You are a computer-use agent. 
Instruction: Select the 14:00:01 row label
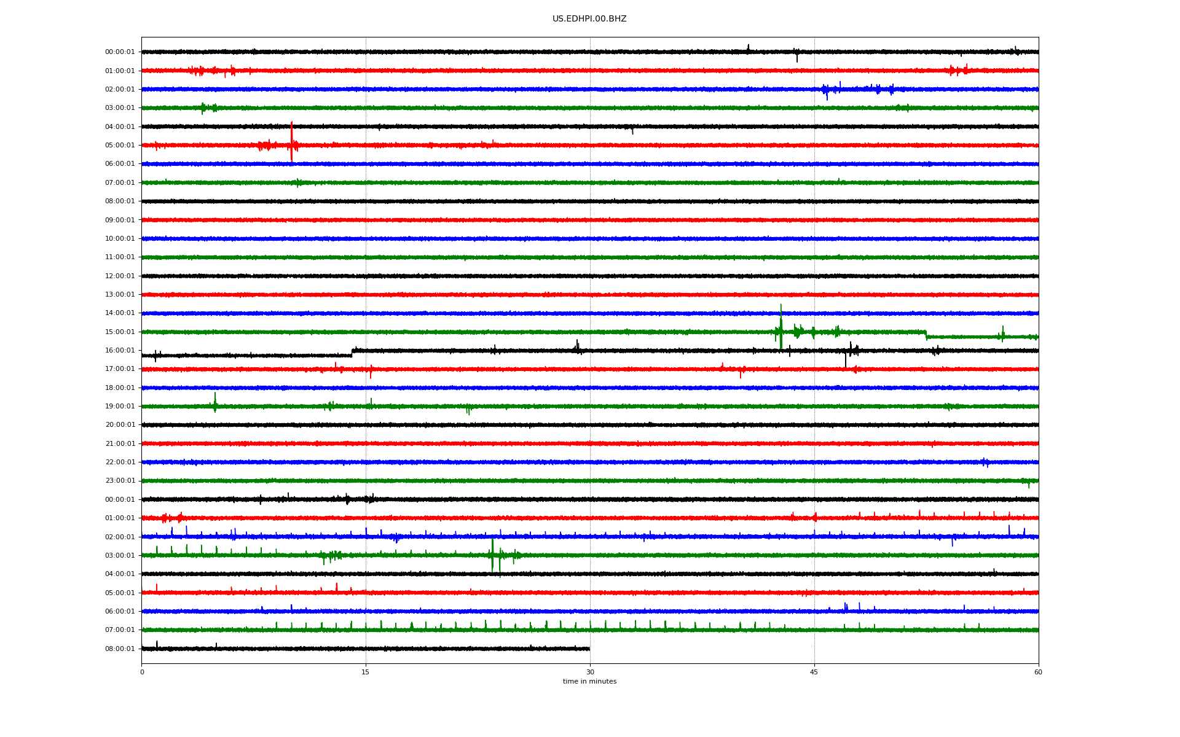[120, 313]
